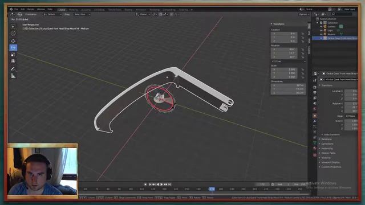Open the Particles properties tab icon
This screenshot has height=205, width=365.
(315, 126)
